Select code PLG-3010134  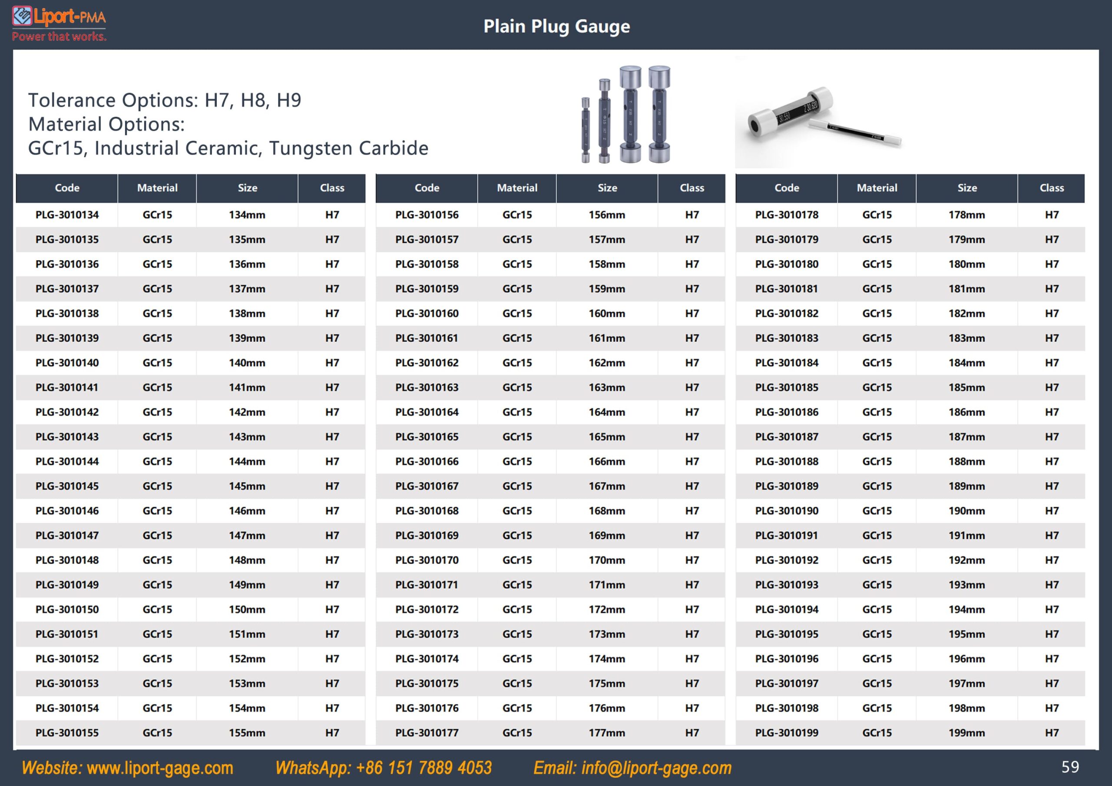pyautogui.click(x=67, y=215)
